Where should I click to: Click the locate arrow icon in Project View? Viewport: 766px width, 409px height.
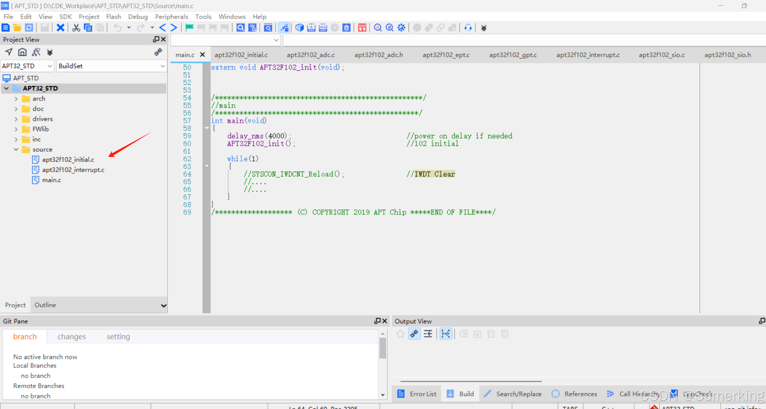(x=9, y=52)
